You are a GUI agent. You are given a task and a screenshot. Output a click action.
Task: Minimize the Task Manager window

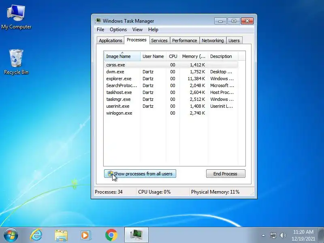(x=220, y=21)
